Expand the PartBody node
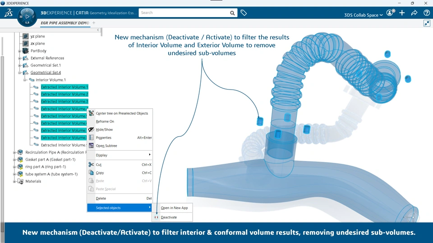Viewport: 433px width, 243px height. (x=19, y=51)
